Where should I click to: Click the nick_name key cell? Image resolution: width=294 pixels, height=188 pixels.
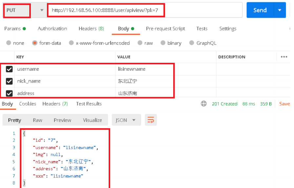tap(65, 81)
